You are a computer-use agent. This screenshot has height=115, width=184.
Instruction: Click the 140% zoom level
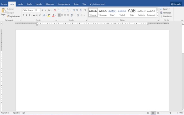pos(181,113)
